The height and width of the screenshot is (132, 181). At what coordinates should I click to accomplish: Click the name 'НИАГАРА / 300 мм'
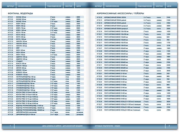click(21, 41)
